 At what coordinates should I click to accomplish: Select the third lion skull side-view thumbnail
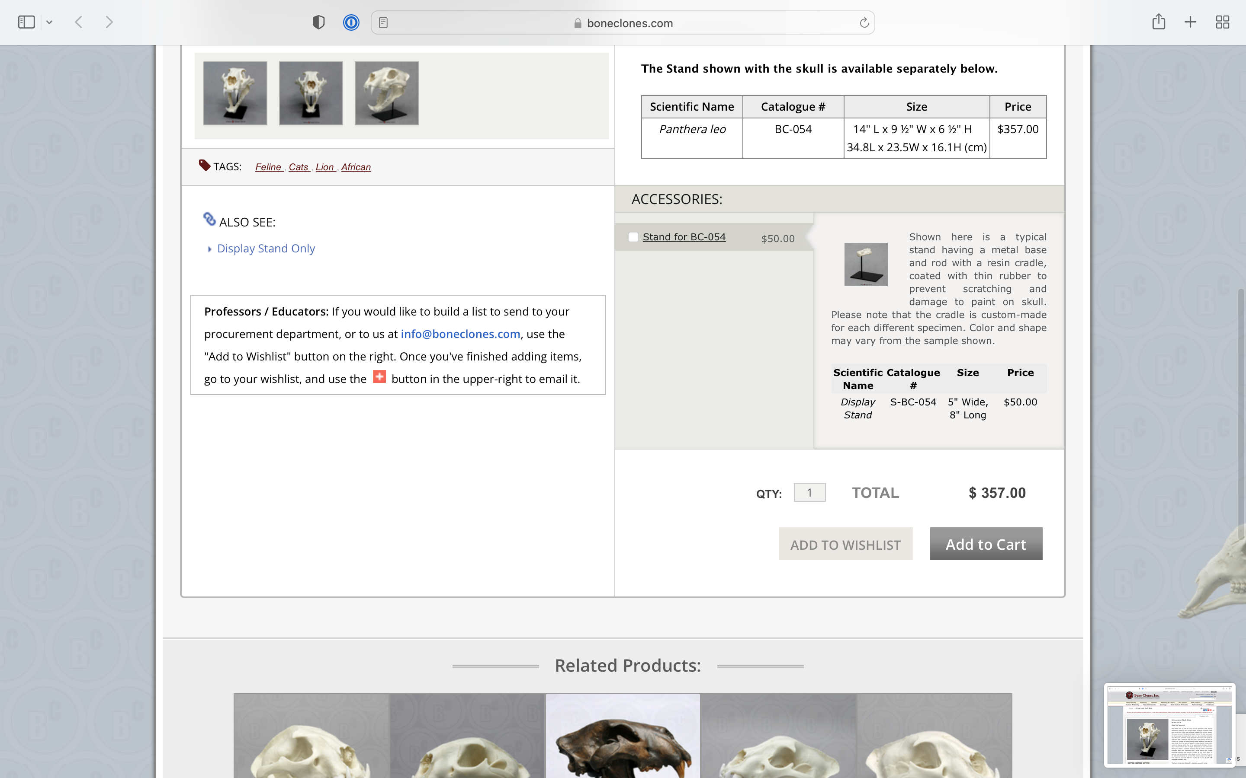point(387,93)
